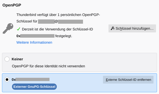This screenshot has width=159, height=94.
Task: Click the word 'festgelegt.'
Action: [64, 36]
